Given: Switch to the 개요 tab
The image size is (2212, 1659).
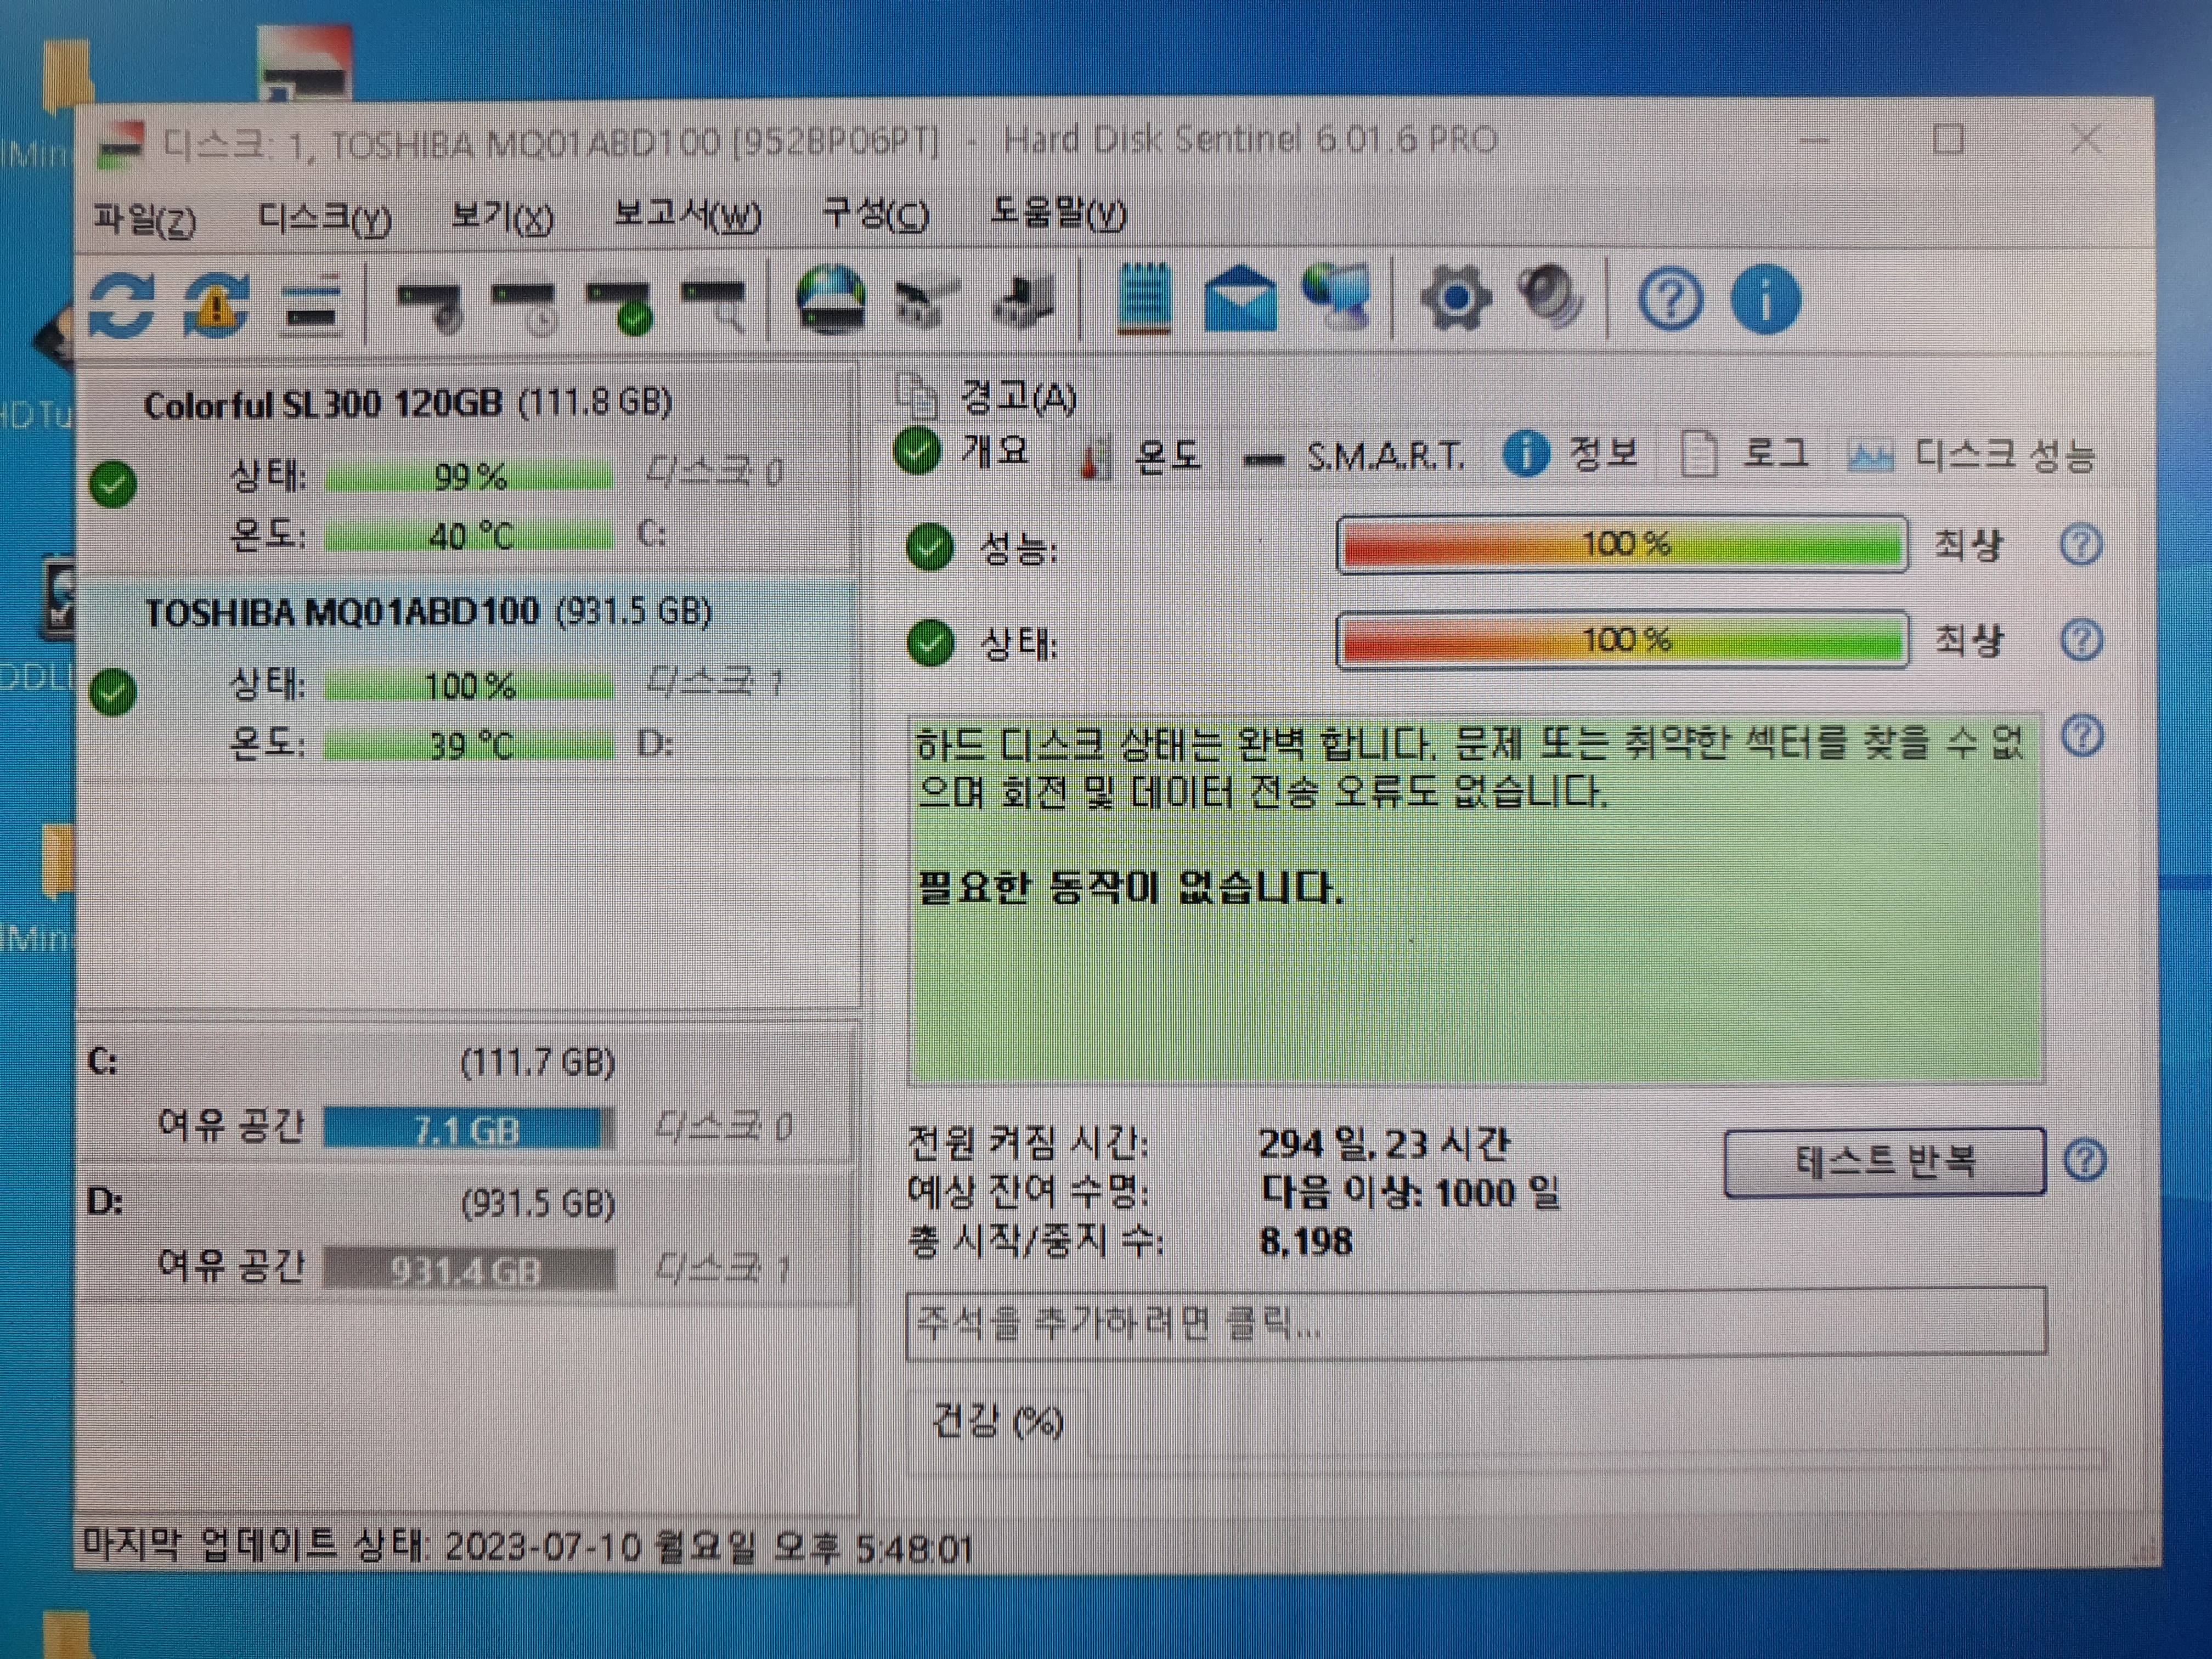Looking at the screenshot, I should click(963, 451).
